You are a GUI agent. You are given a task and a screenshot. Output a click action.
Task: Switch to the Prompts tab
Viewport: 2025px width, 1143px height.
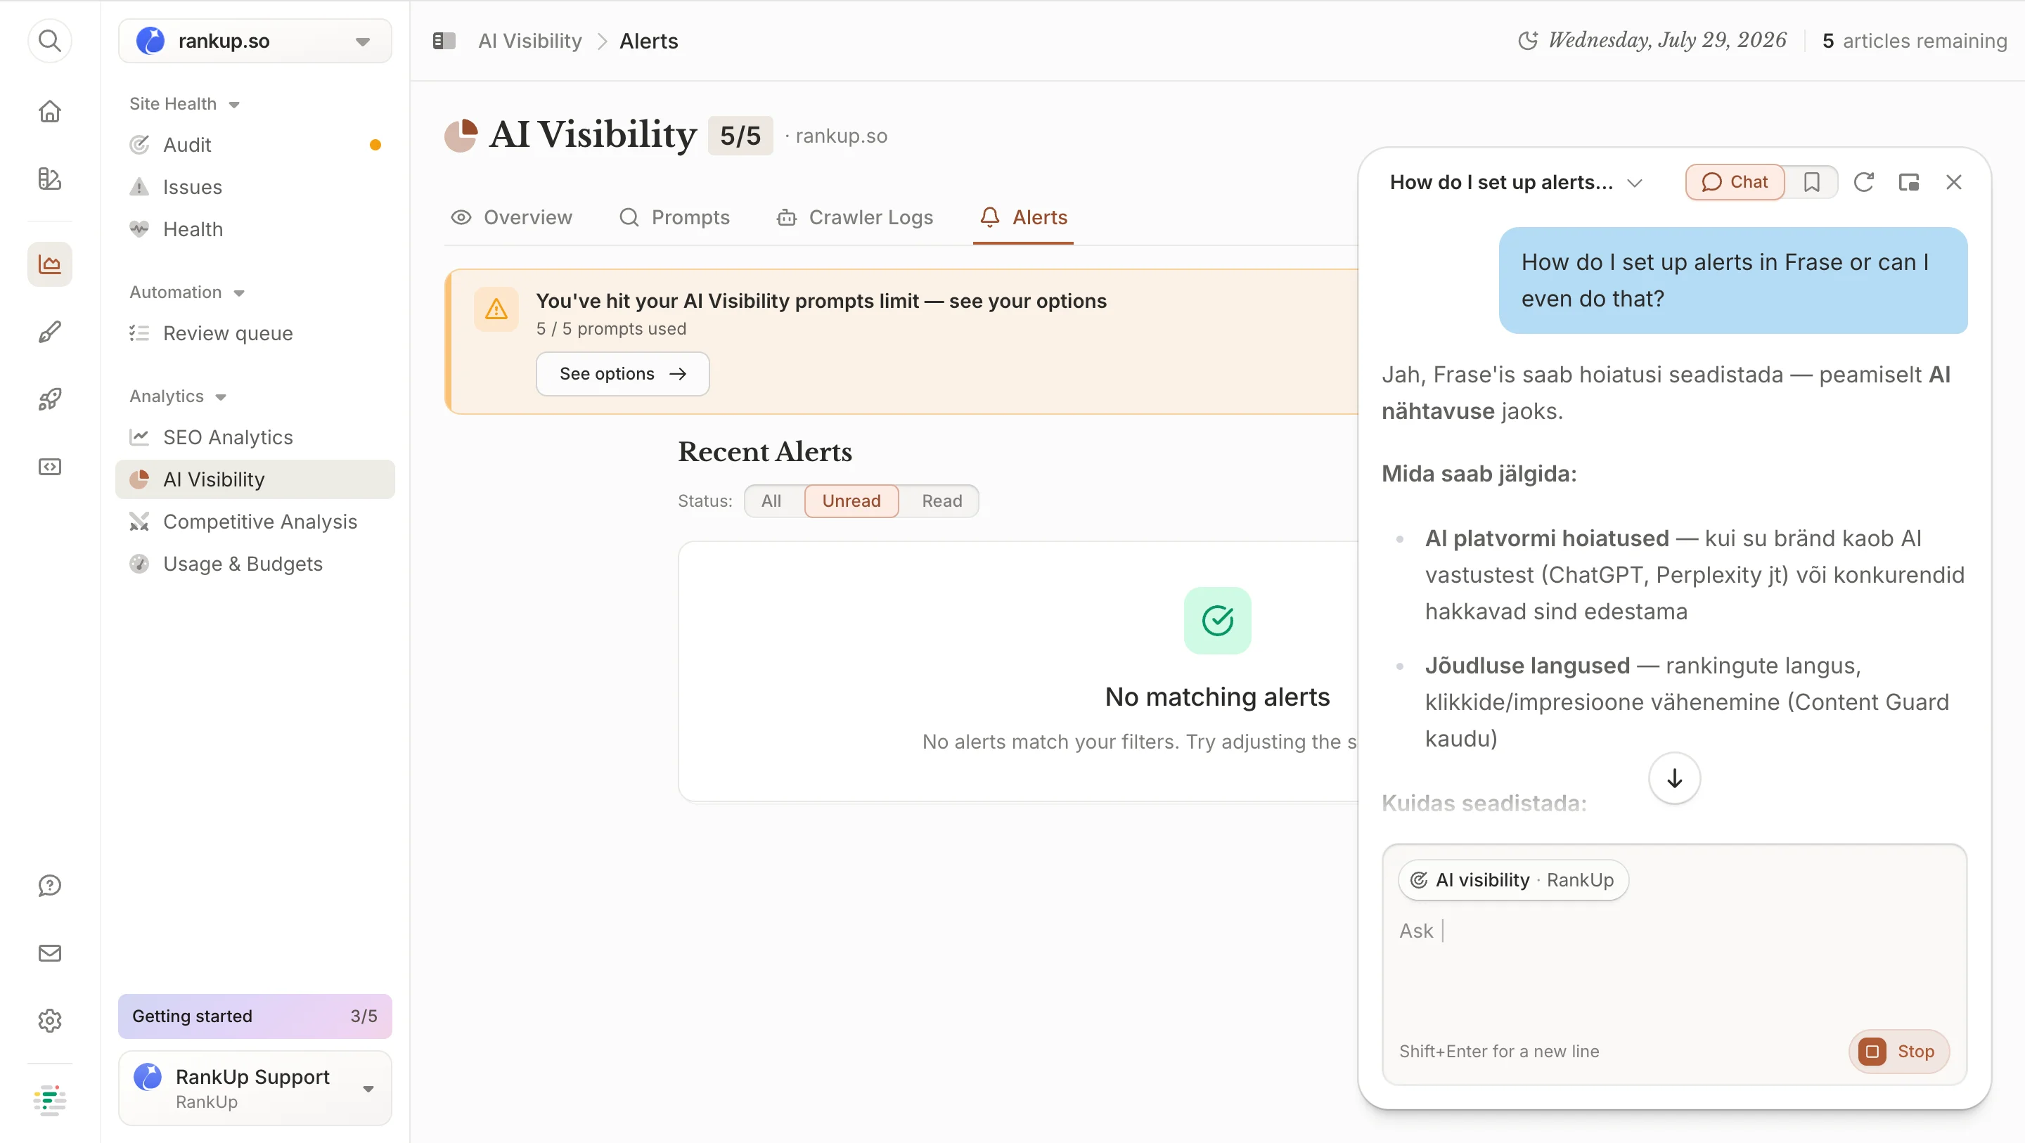674,218
